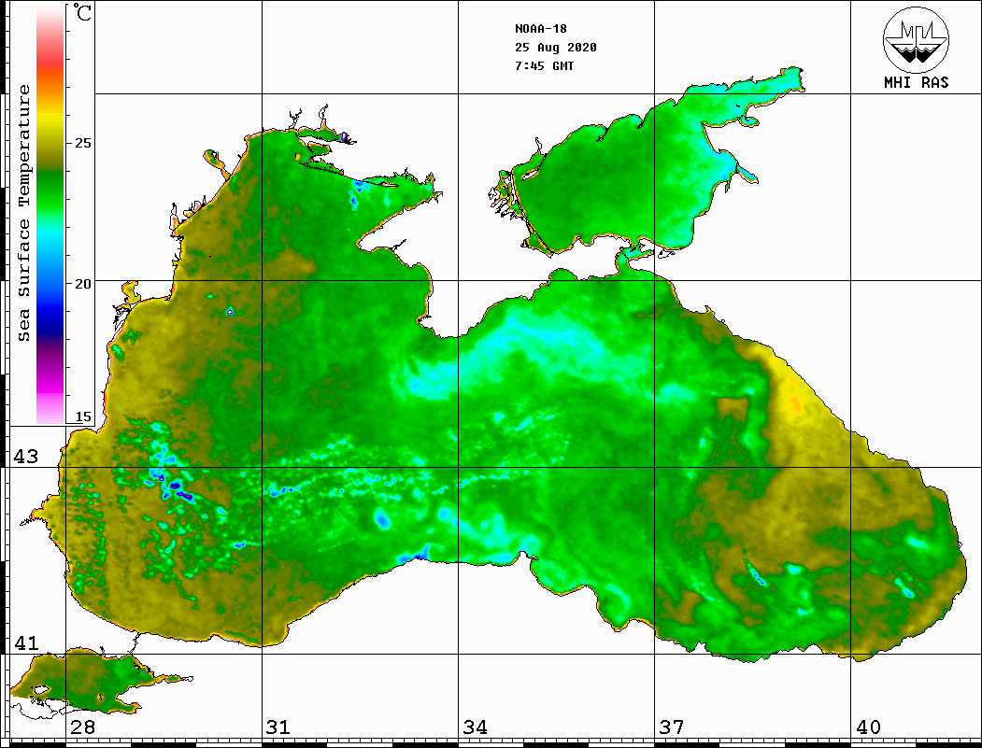
Task: Click the "25 Aug 2020" date text
Action: click(x=556, y=48)
